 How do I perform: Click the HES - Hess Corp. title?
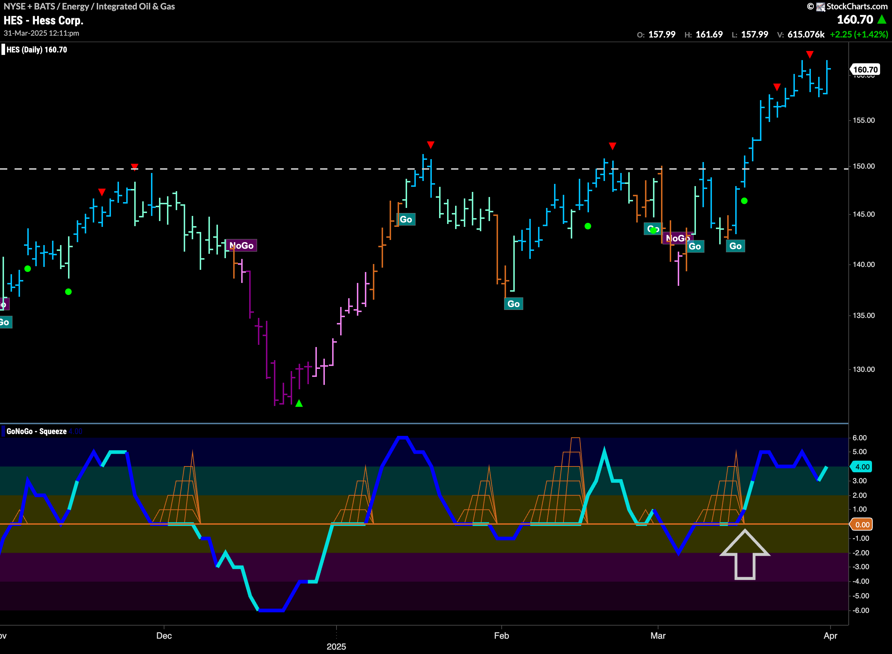pos(44,20)
